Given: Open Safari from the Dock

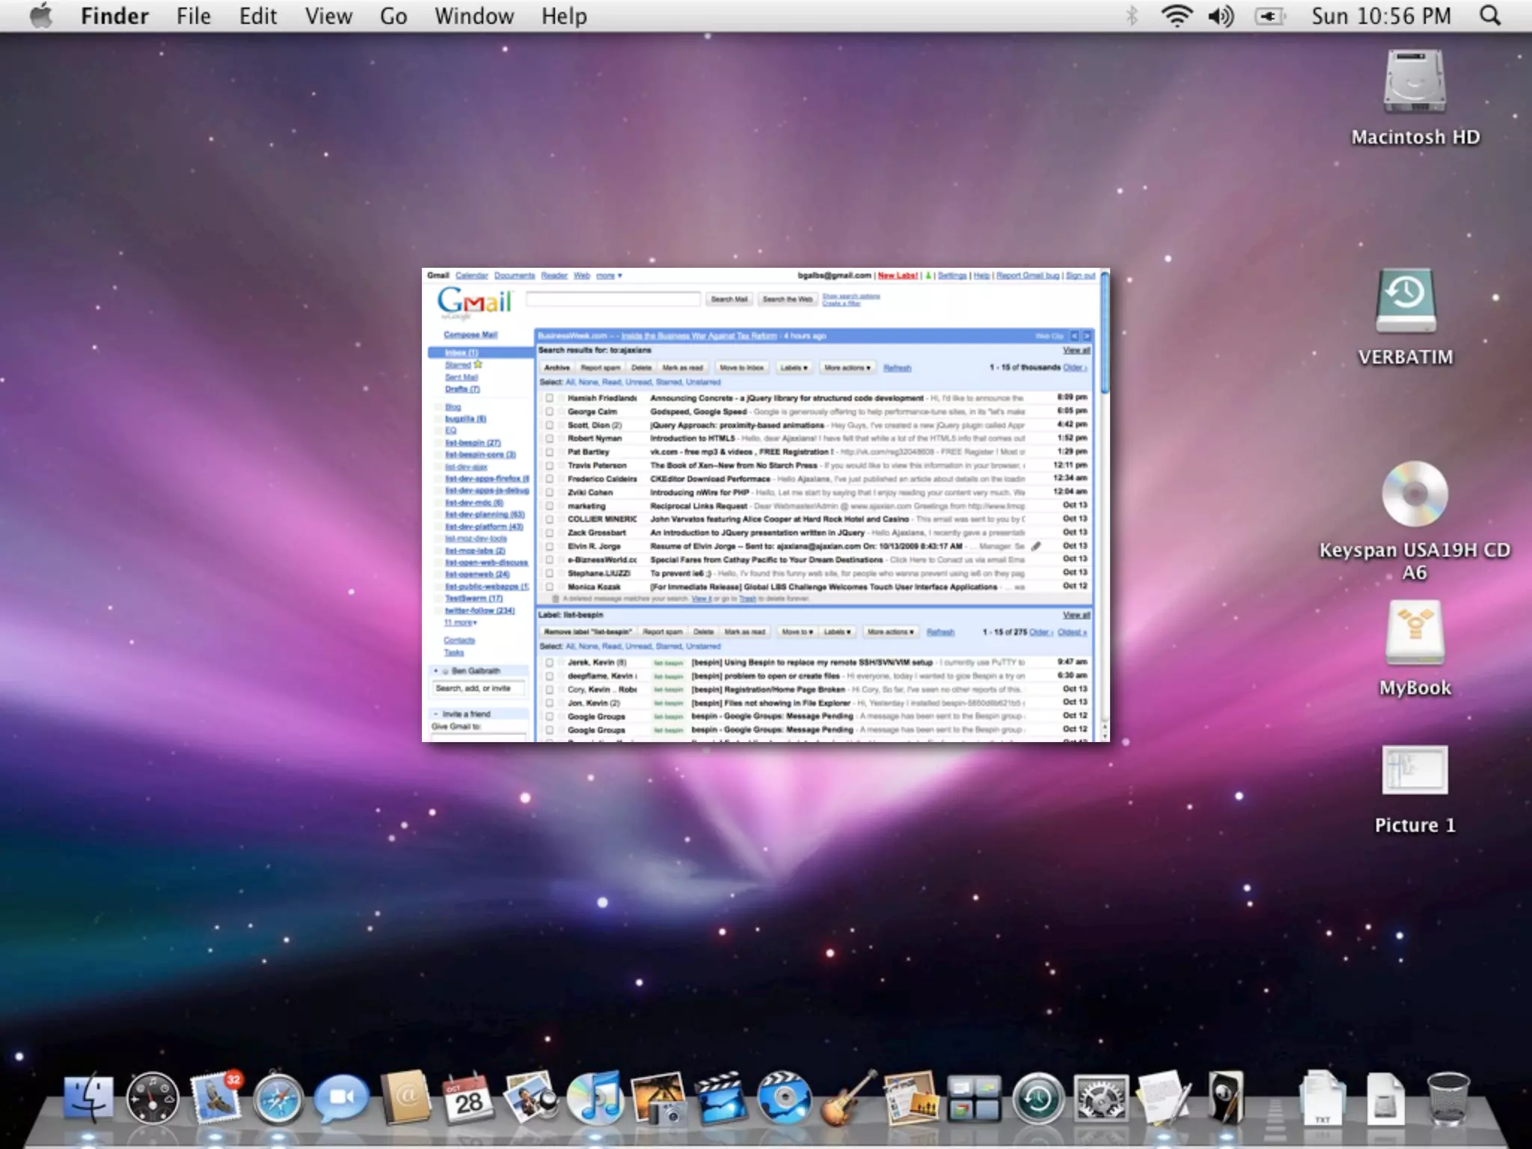Looking at the screenshot, I should pos(278,1100).
